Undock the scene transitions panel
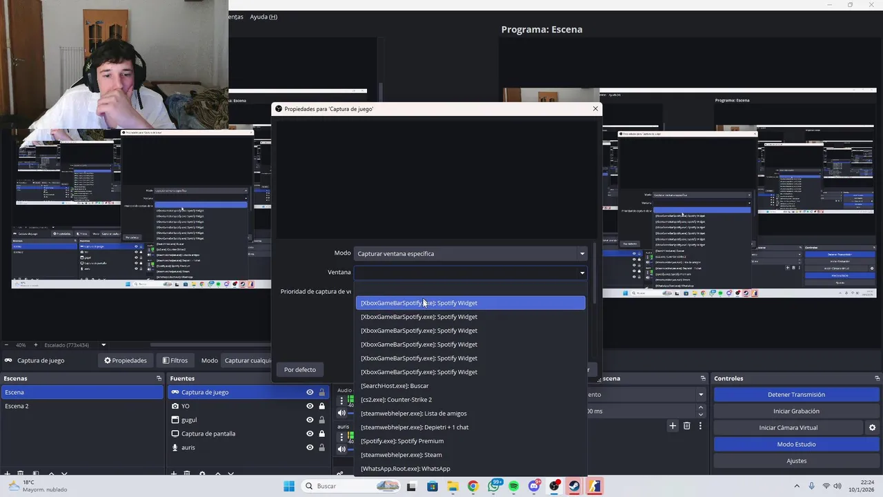This screenshot has height=497, width=883. click(703, 378)
